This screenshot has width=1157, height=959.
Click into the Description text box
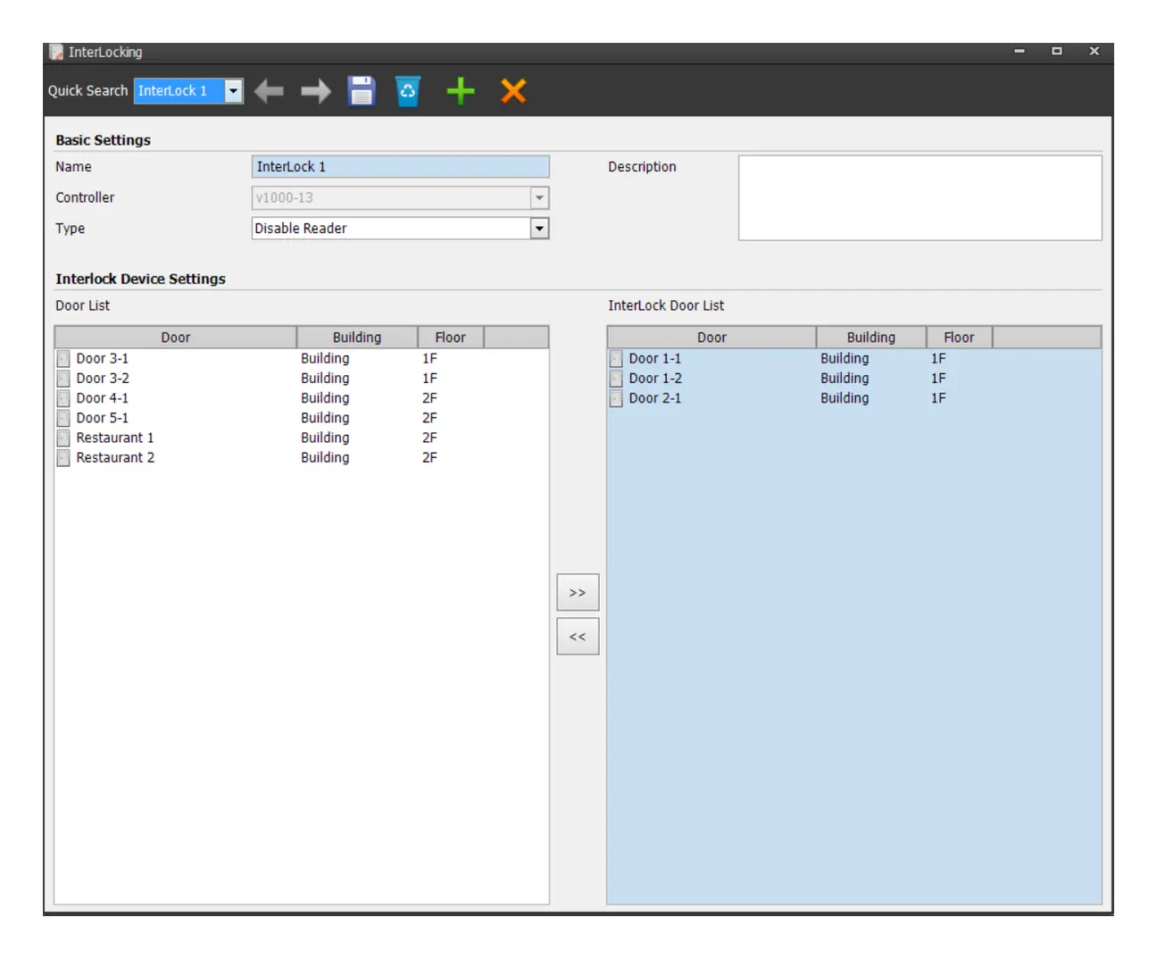[920, 198]
